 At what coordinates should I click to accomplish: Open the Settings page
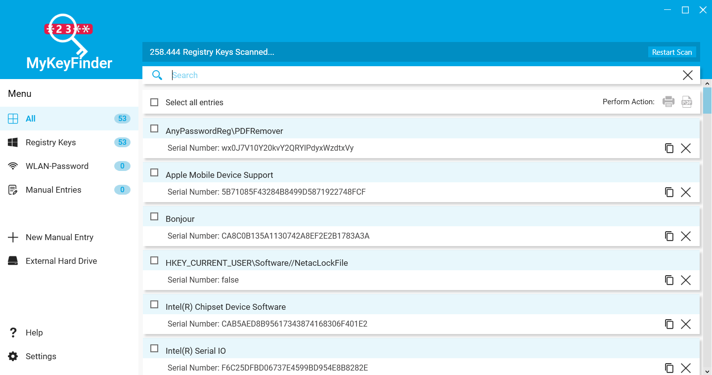(69, 356)
